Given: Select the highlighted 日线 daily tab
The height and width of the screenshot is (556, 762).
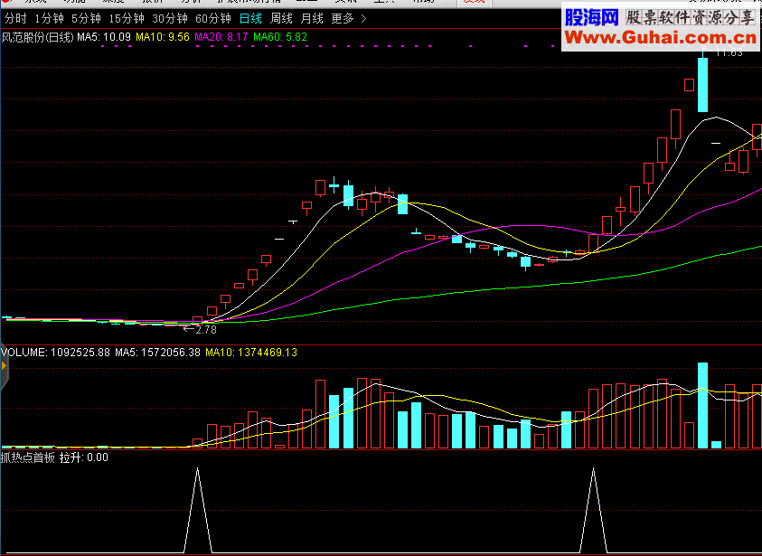Looking at the screenshot, I should [250, 19].
